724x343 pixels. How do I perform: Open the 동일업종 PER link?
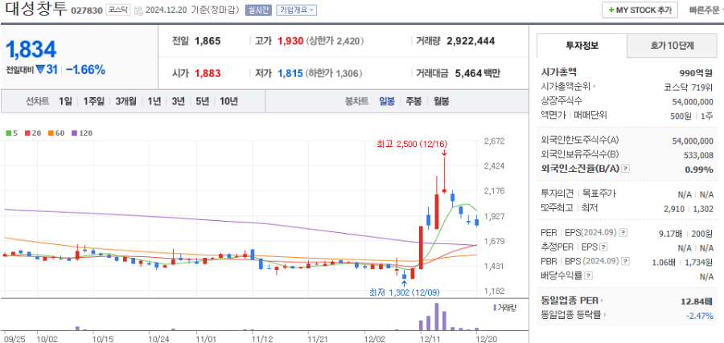573,300
